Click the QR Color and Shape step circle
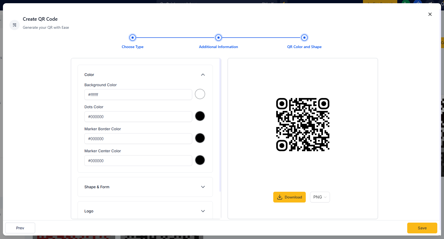 point(304,38)
